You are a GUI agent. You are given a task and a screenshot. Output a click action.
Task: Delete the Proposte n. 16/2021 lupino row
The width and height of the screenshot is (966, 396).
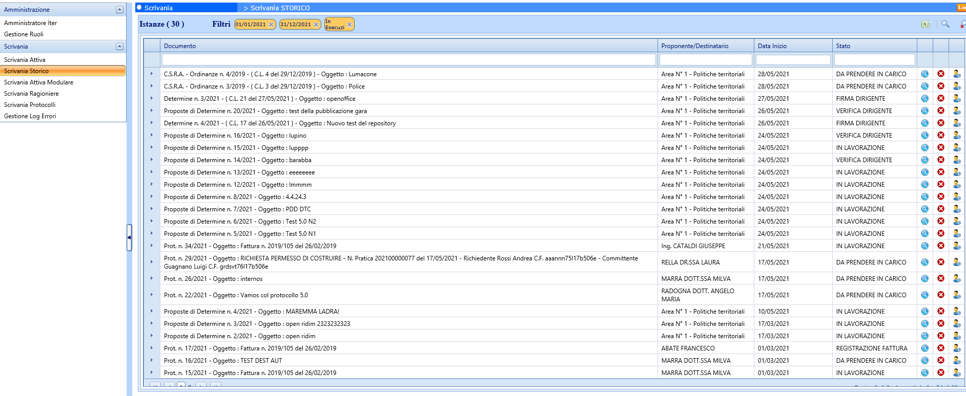tap(941, 135)
